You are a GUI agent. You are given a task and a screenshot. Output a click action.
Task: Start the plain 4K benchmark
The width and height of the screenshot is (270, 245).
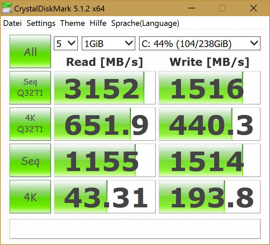tap(30, 197)
